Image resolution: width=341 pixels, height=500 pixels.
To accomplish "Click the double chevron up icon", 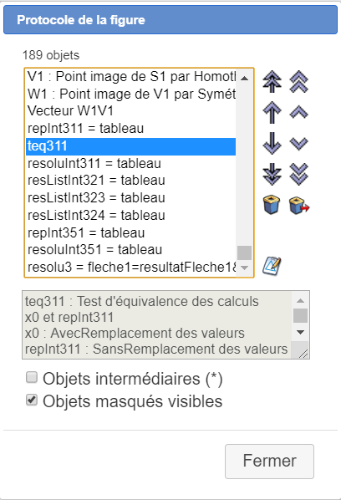I will pos(299,81).
